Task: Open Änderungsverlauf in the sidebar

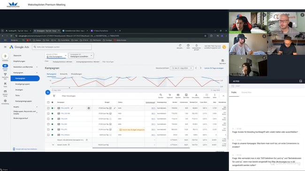Action: [x=21, y=118]
